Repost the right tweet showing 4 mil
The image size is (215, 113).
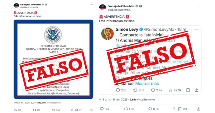126,109
